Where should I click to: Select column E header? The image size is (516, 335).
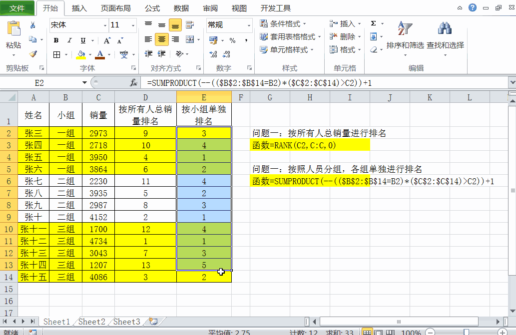[204, 97]
